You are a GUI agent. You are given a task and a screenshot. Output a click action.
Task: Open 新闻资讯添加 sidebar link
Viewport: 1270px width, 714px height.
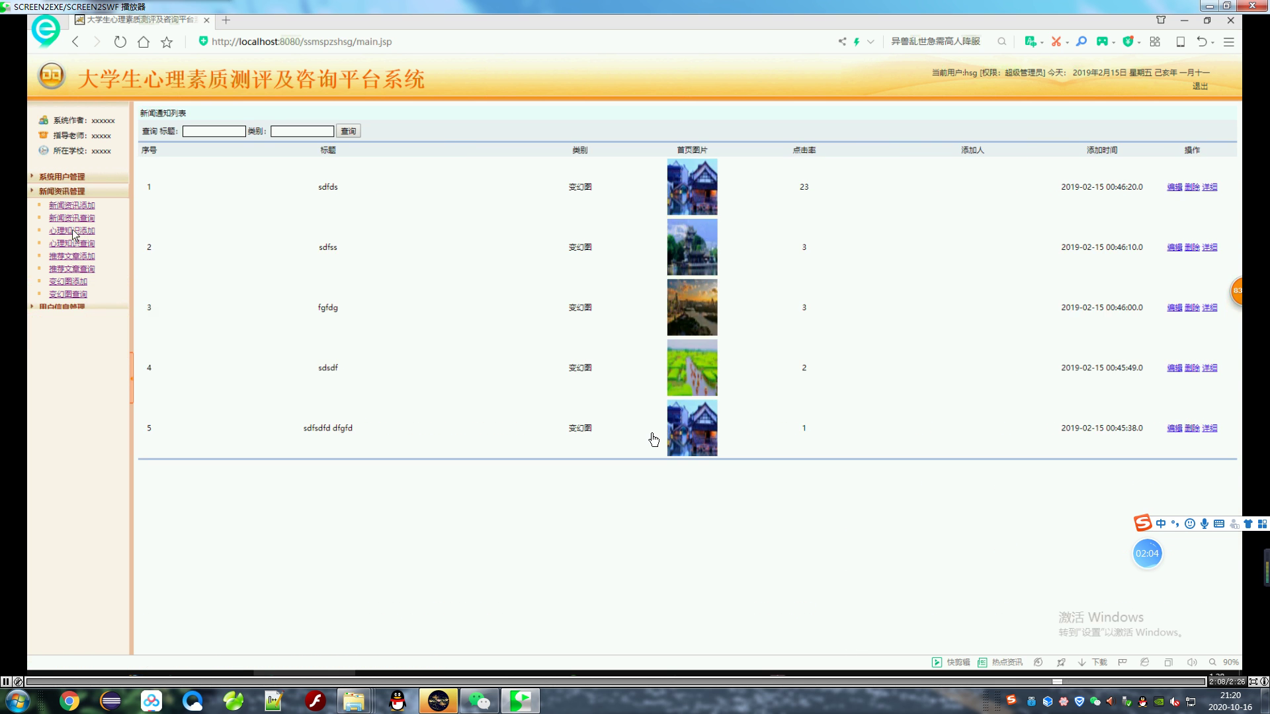[x=71, y=205]
